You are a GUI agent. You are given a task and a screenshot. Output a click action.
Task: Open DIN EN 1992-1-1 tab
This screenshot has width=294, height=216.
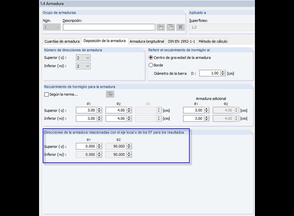tap(181, 41)
